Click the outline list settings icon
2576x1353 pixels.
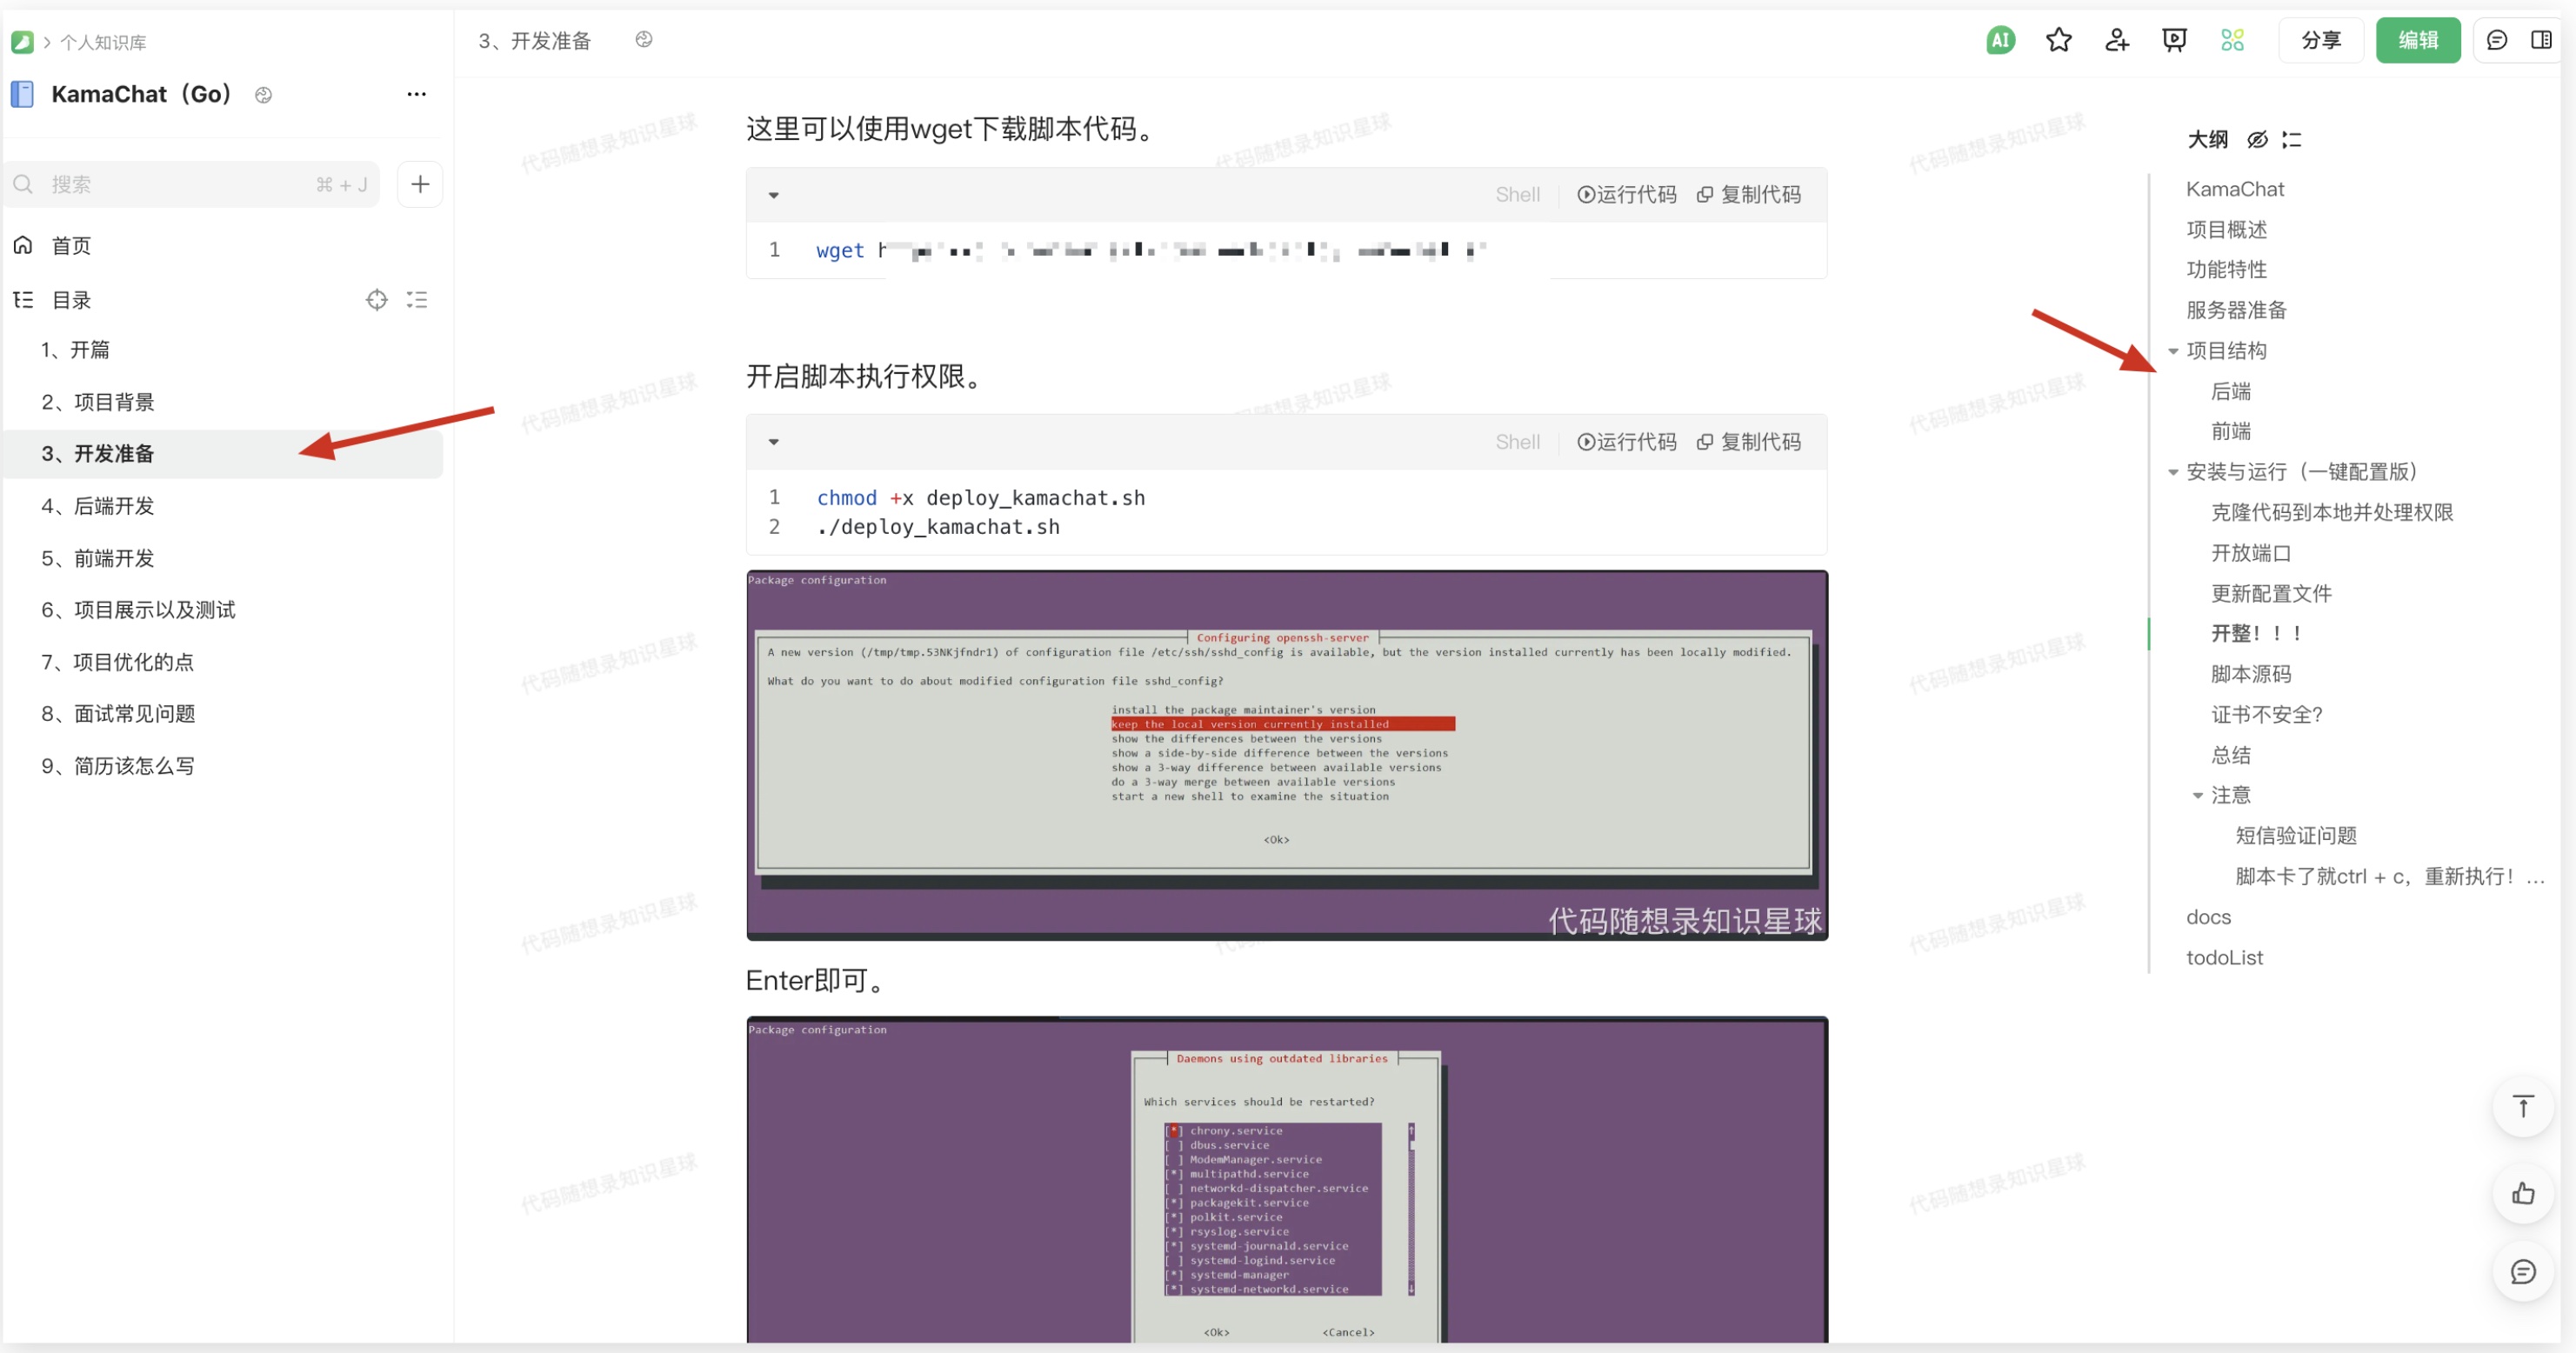point(2291,140)
